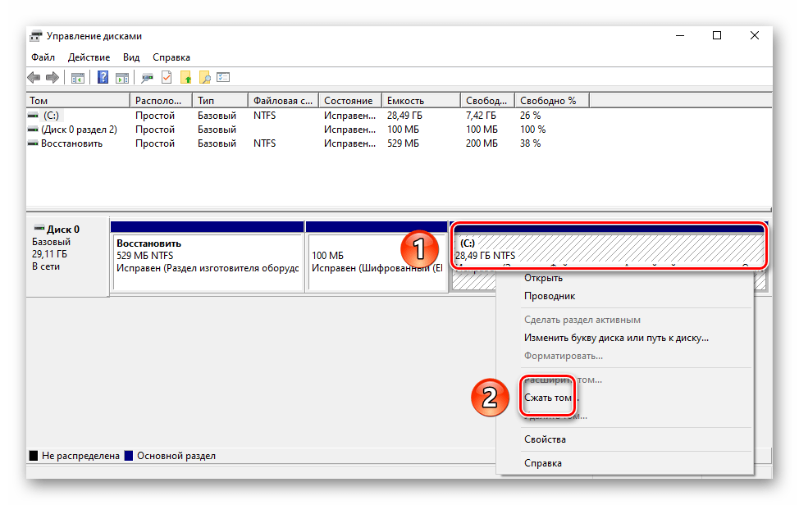799x505 pixels.
Task: Select the Восстановить volume row in list
Action: tap(71, 143)
